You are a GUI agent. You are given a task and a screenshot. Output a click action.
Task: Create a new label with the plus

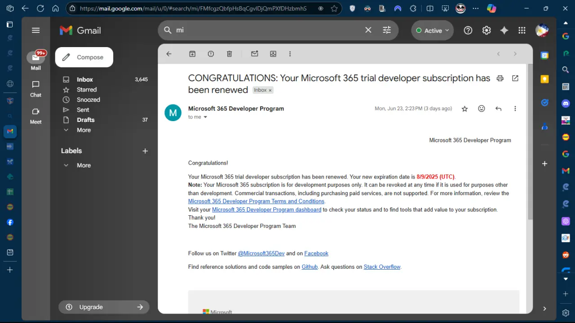(x=145, y=151)
